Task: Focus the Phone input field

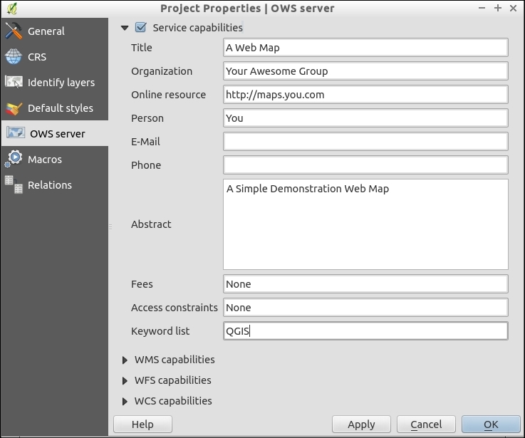Action: click(x=365, y=165)
